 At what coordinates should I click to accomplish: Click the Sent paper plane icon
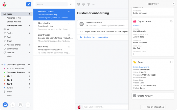(x=5, y=37)
